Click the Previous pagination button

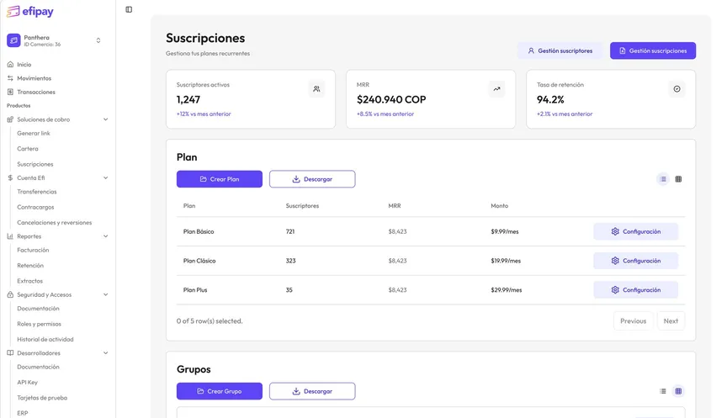coord(633,320)
